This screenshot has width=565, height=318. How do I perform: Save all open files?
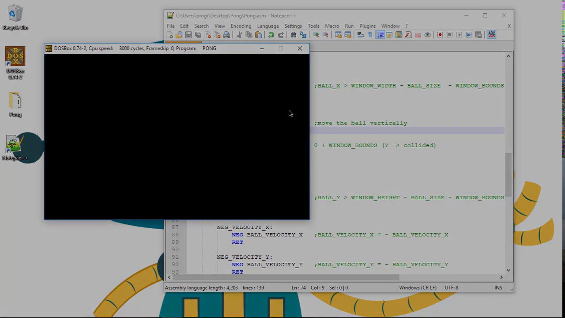198,35
